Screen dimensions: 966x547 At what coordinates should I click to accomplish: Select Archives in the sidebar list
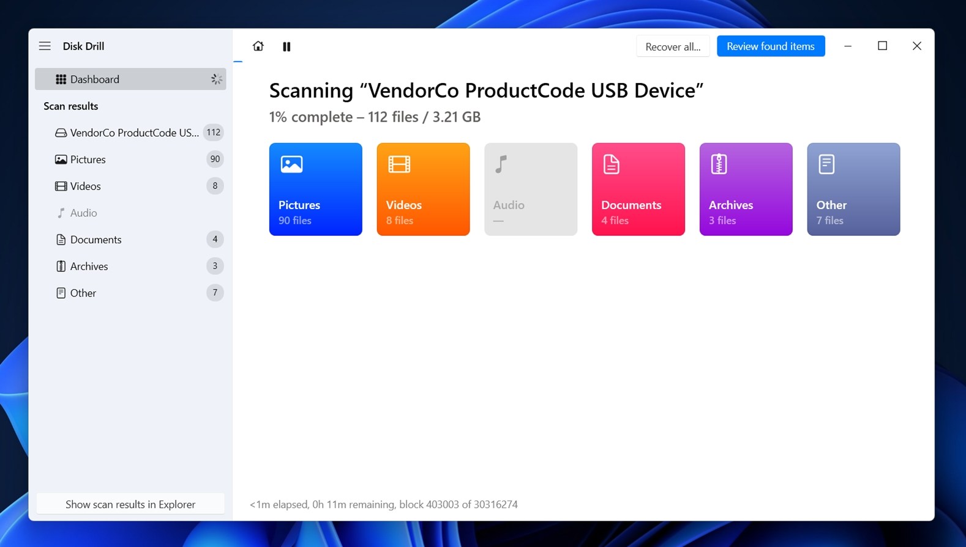tap(89, 266)
